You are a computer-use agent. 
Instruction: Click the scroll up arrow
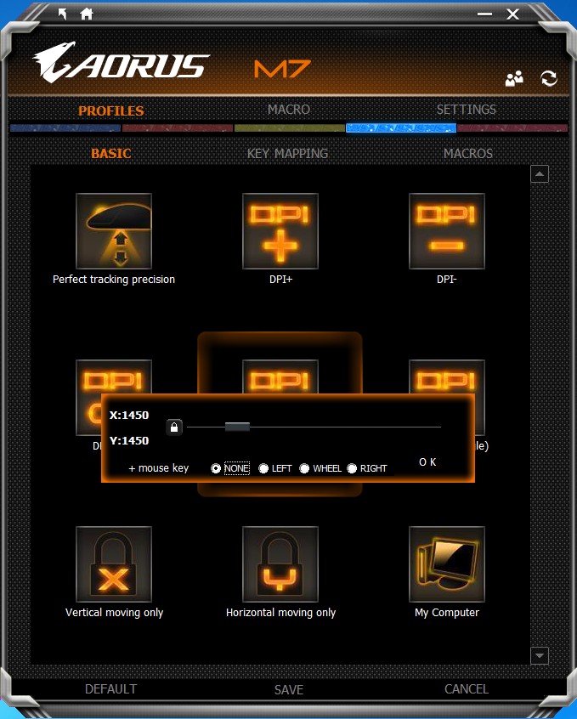(540, 173)
